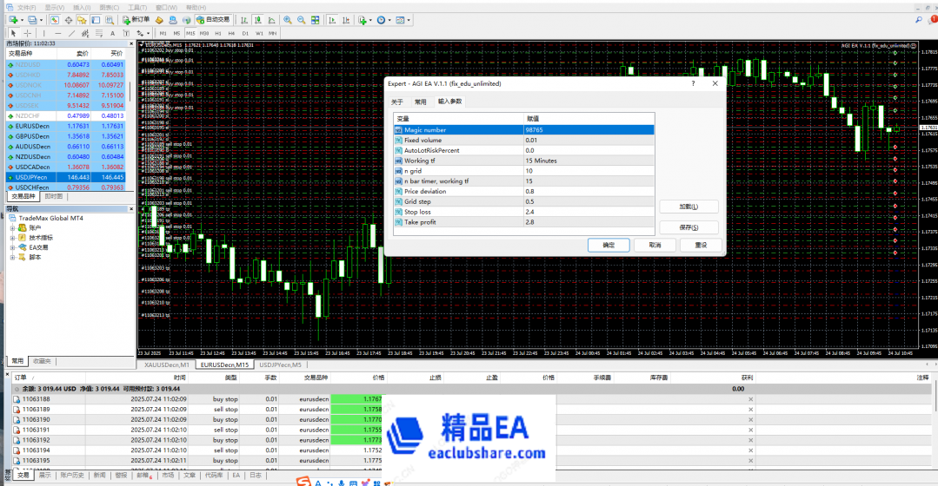Switch chart to M5 timeframe

coord(176,34)
